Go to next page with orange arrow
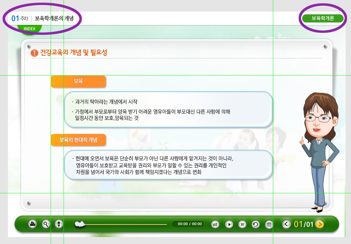This screenshot has height=244, width=351. click(x=320, y=224)
